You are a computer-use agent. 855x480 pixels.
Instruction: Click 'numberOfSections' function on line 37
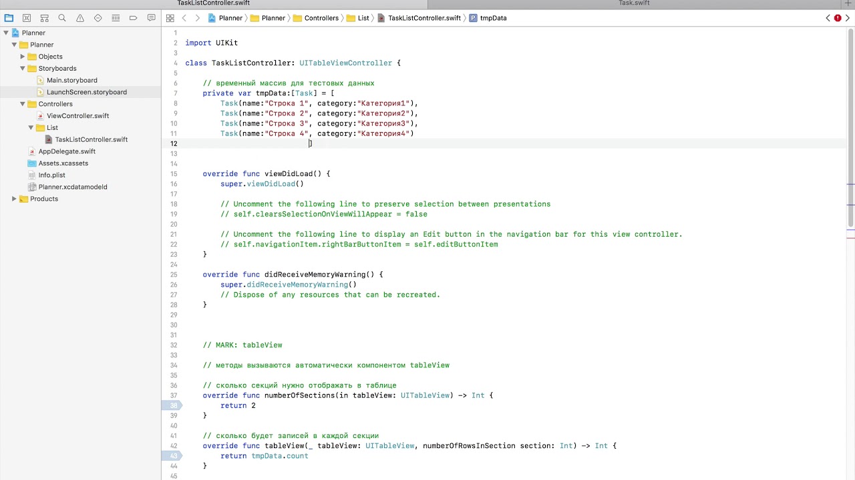coord(299,395)
